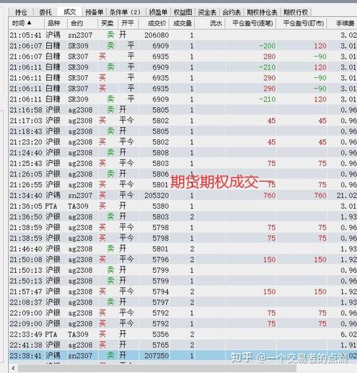Select the 22:08:37 沪银 row
357x373 pixels.
point(183,302)
